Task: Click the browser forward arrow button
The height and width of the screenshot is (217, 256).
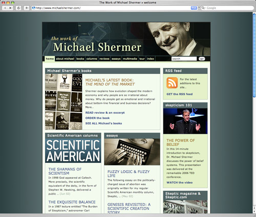Action: coord(10,8)
